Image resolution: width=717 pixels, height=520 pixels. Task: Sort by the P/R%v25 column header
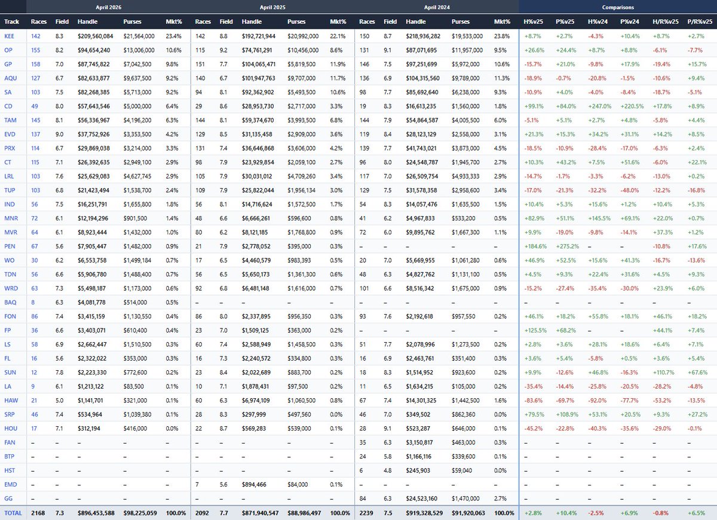tap(700, 21)
